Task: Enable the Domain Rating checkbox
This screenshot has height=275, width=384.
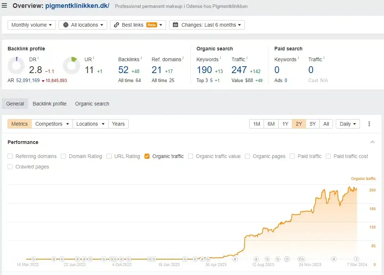Action: click(63, 156)
